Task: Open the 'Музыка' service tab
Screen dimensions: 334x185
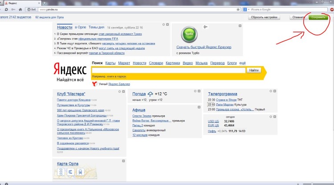Action: point(201,63)
